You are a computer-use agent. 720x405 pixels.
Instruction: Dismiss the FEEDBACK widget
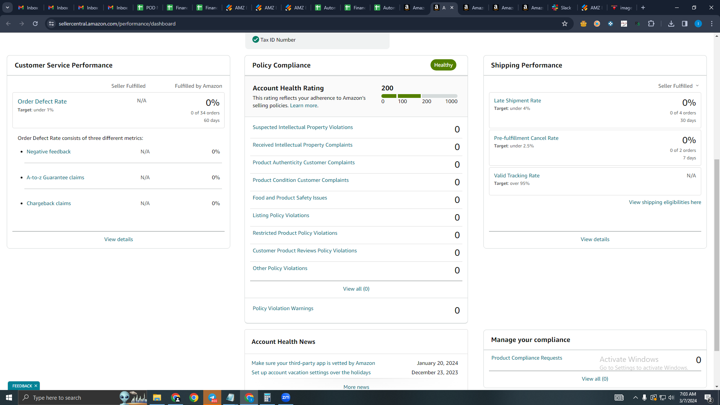36,386
